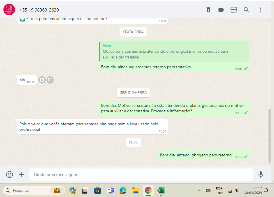The image size is (274, 197).
Task: Open Microsoft Teams from taskbar
Action: [x=110, y=190]
